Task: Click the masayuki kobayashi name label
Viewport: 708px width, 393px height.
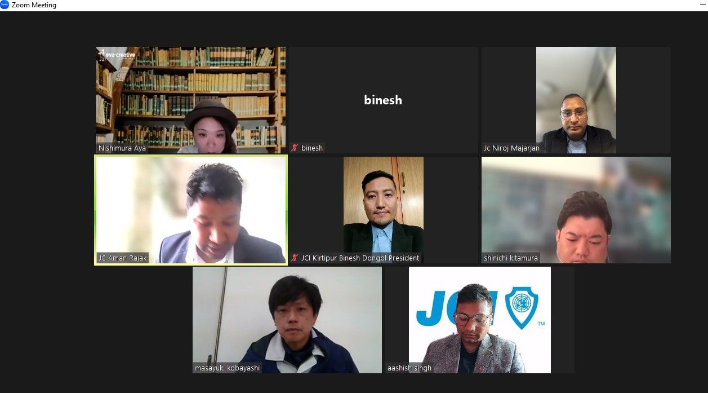Action: coord(228,368)
